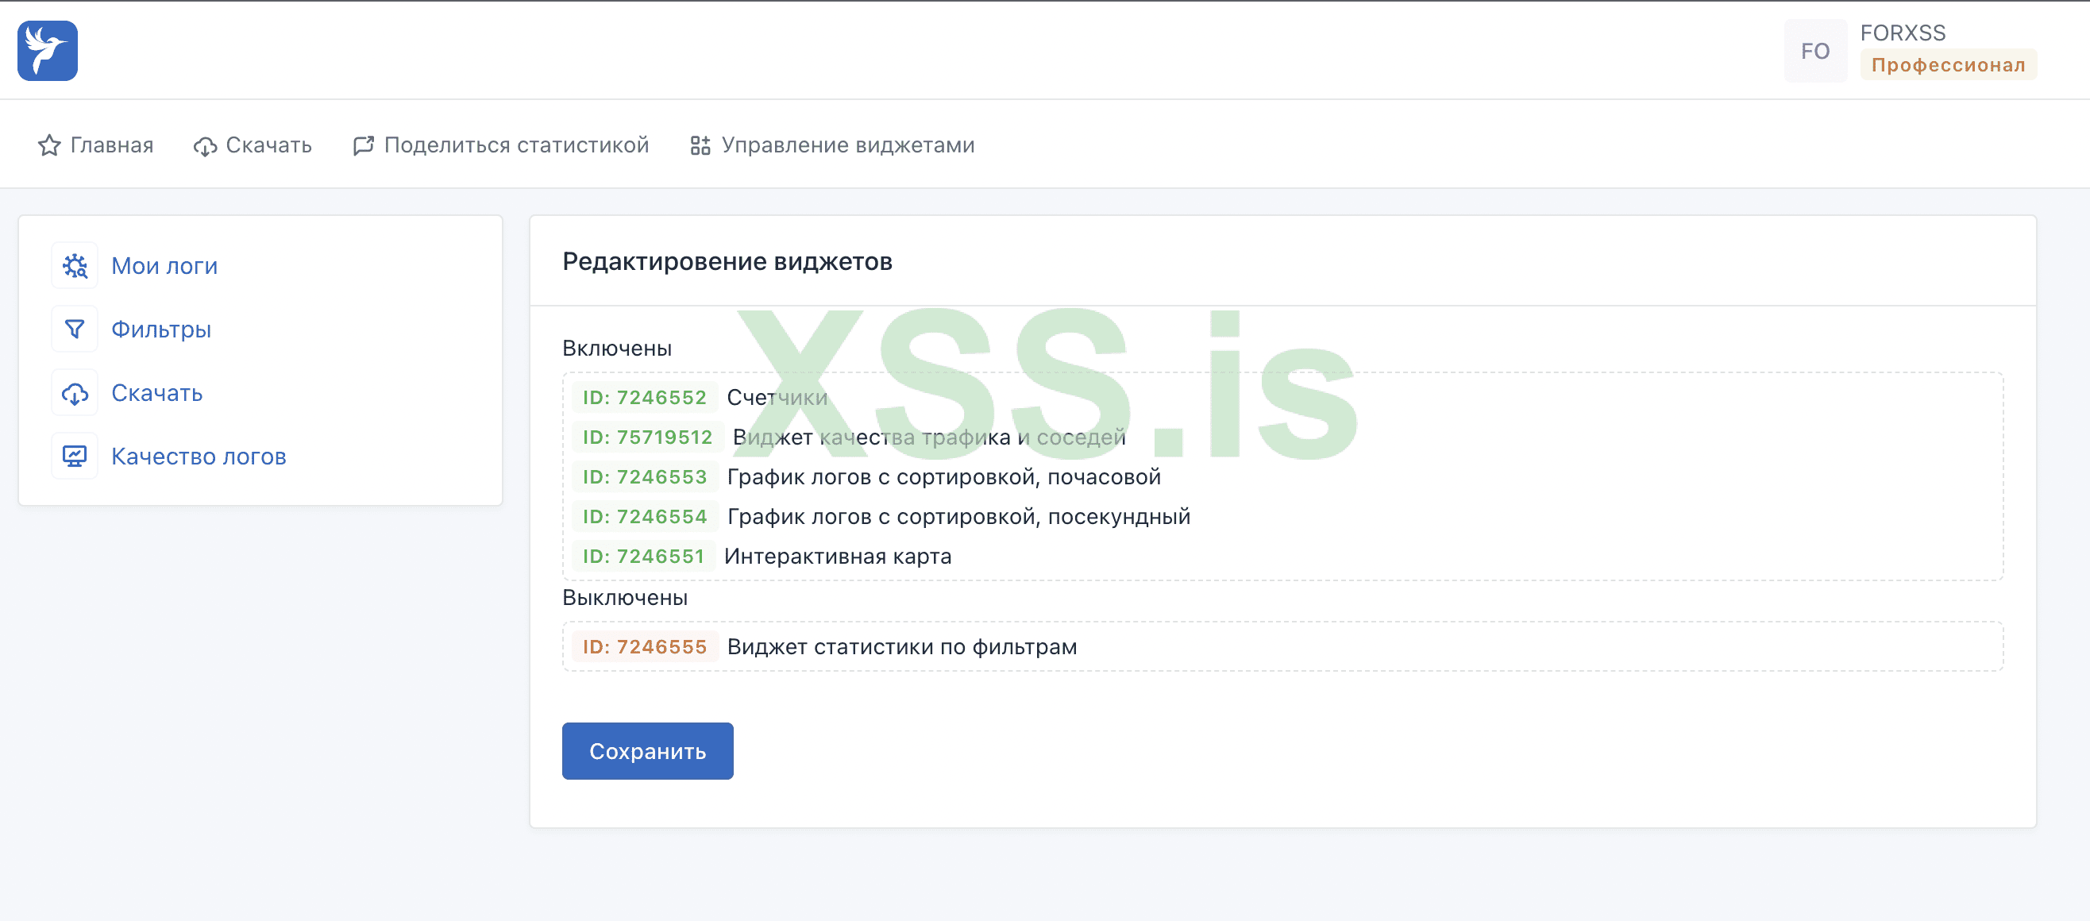Click the cloud download icon in the top nav
The width and height of the screenshot is (2090, 921).
205,146
